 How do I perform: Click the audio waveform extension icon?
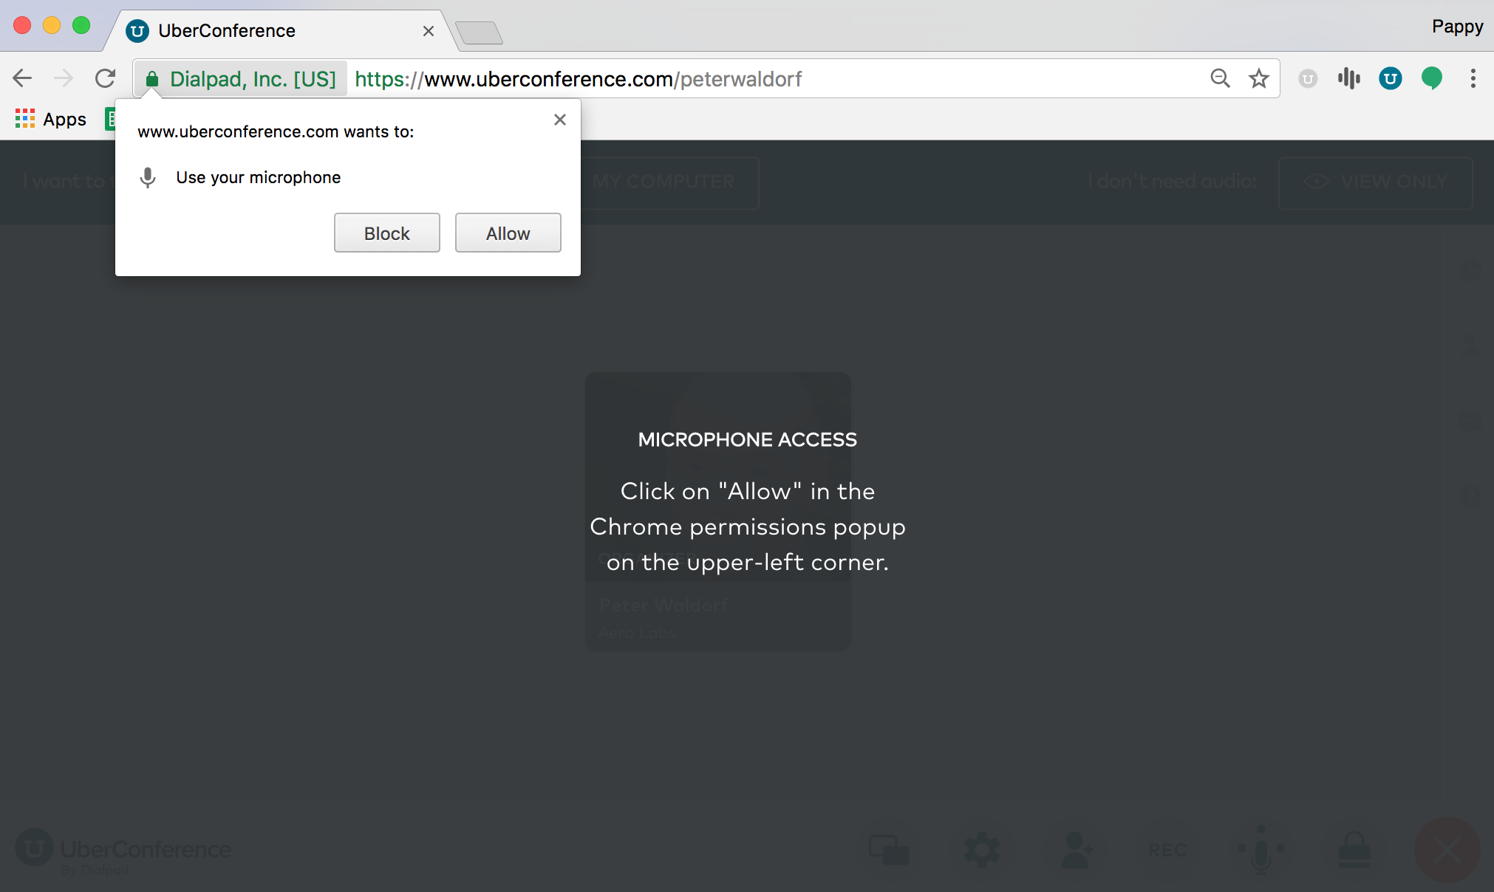(x=1348, y=78)
